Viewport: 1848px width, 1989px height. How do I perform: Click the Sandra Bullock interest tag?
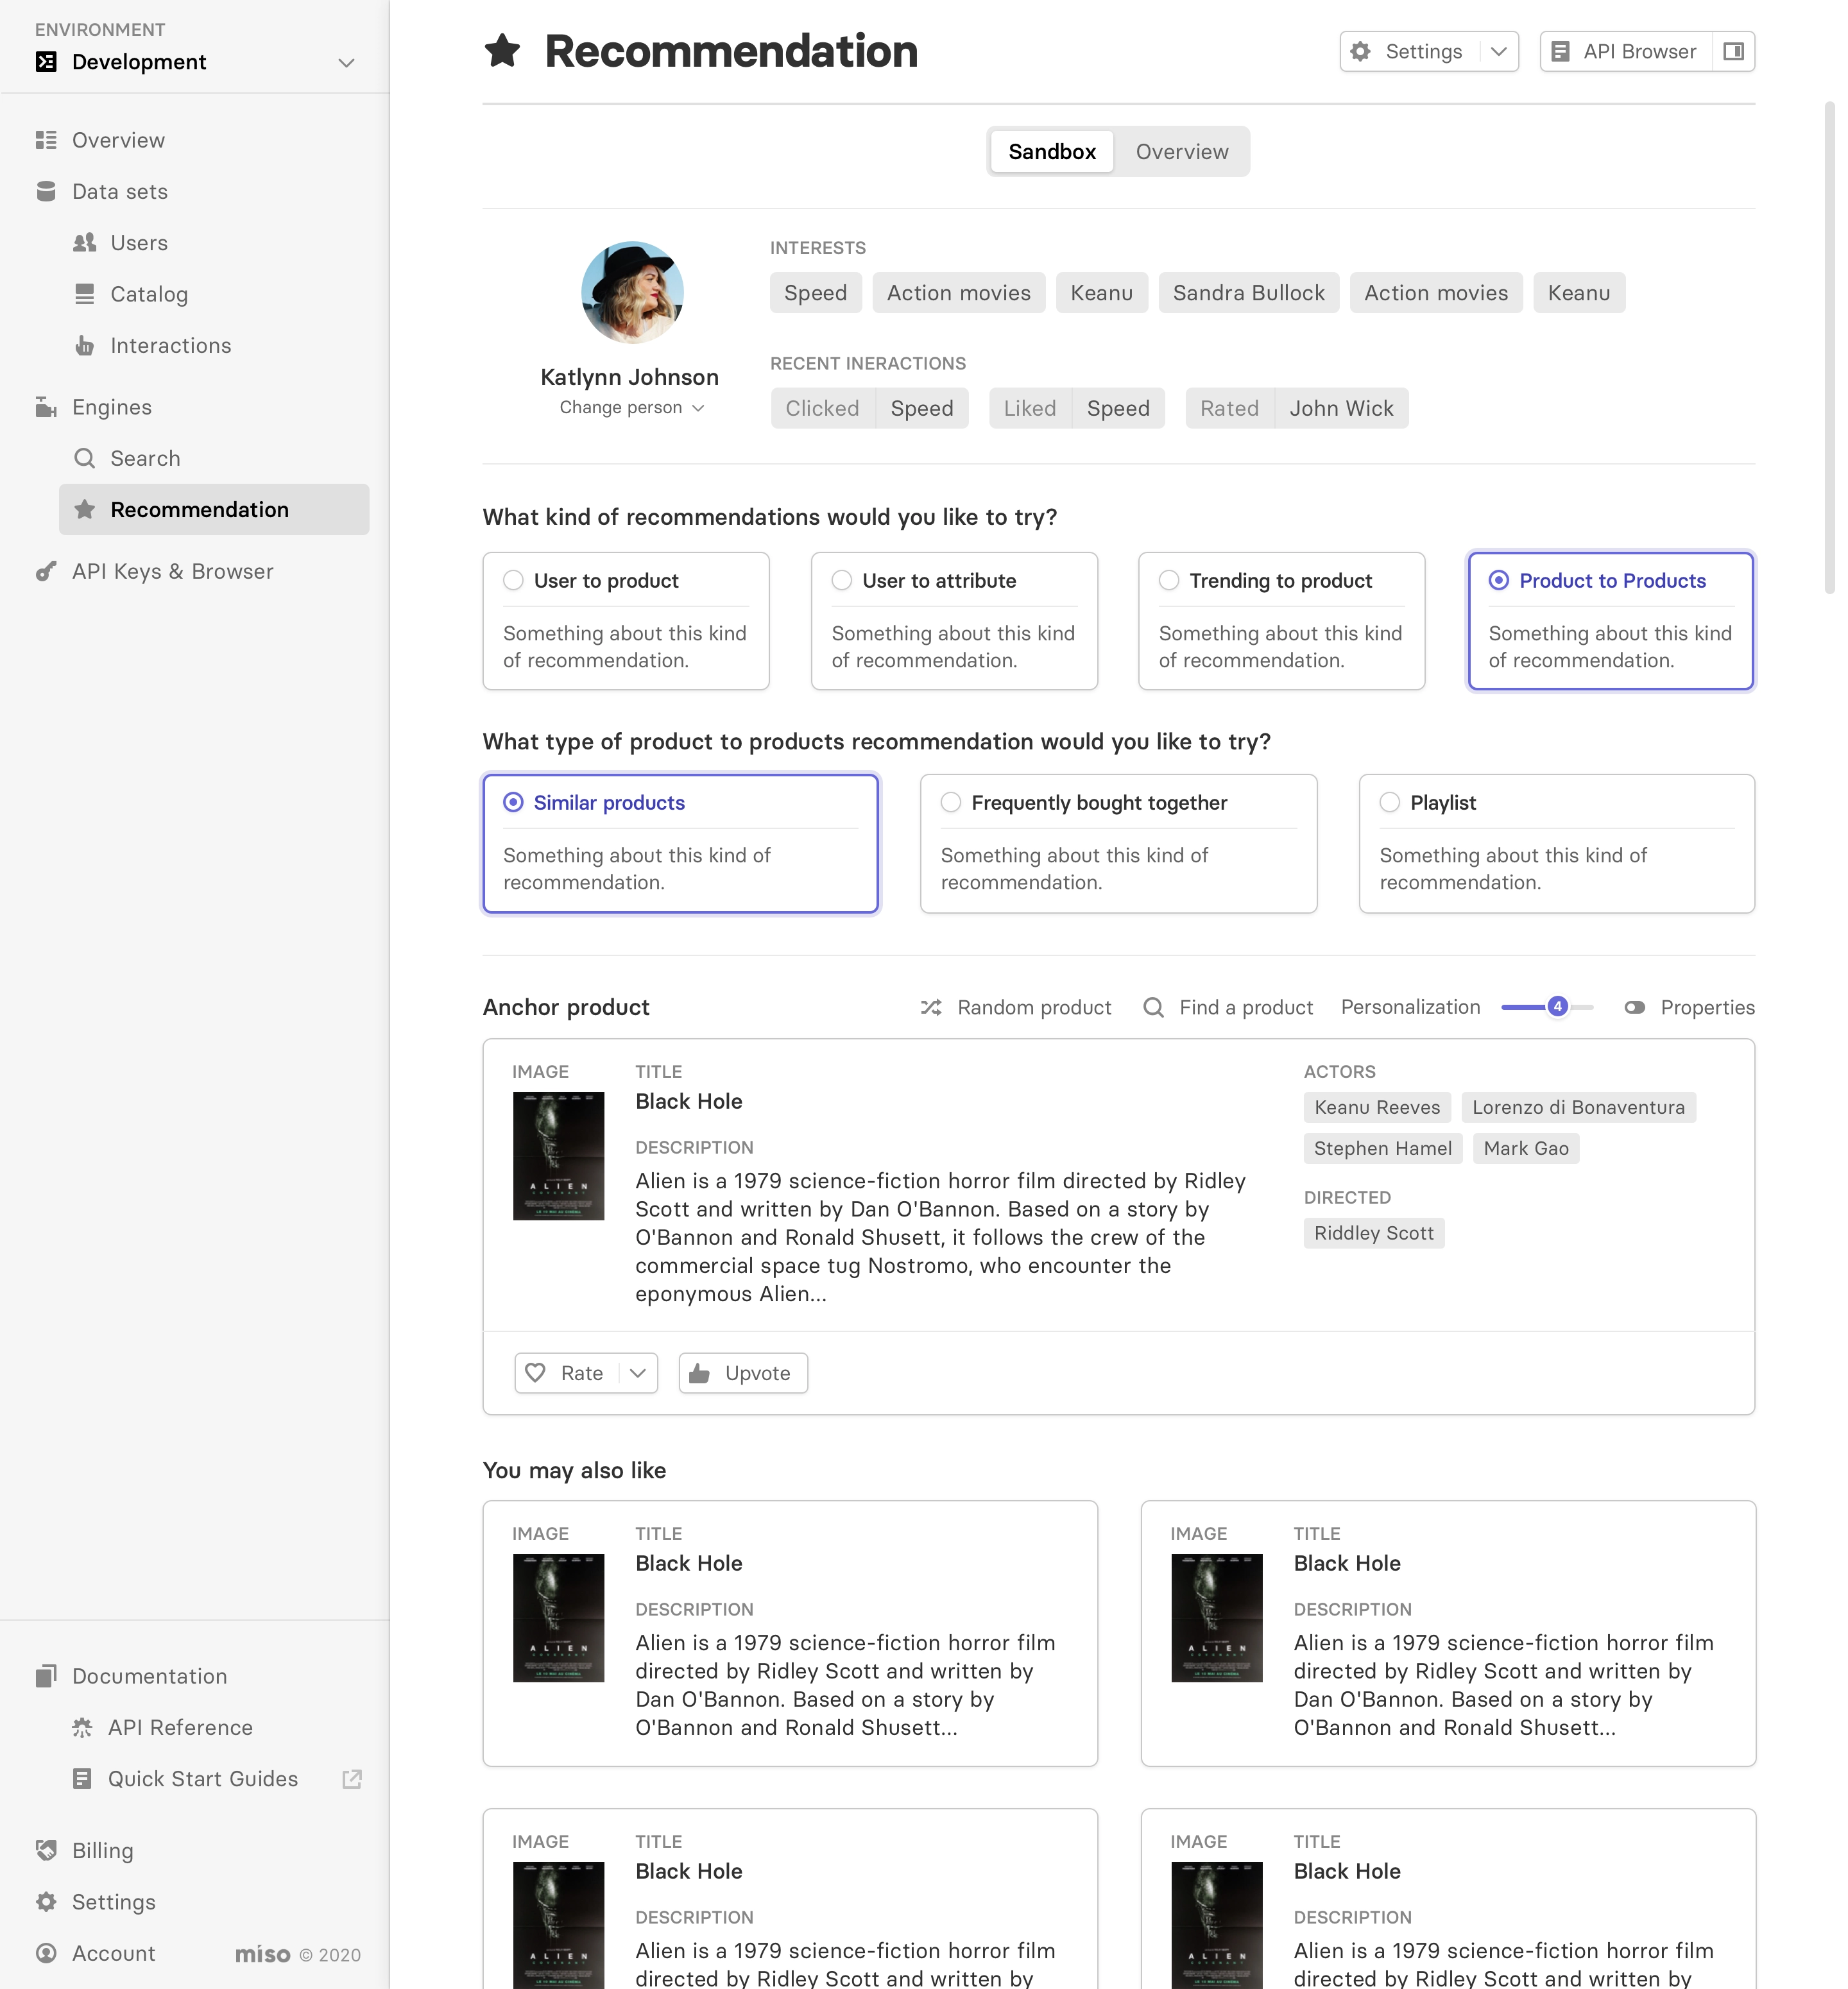(1248, 292)
